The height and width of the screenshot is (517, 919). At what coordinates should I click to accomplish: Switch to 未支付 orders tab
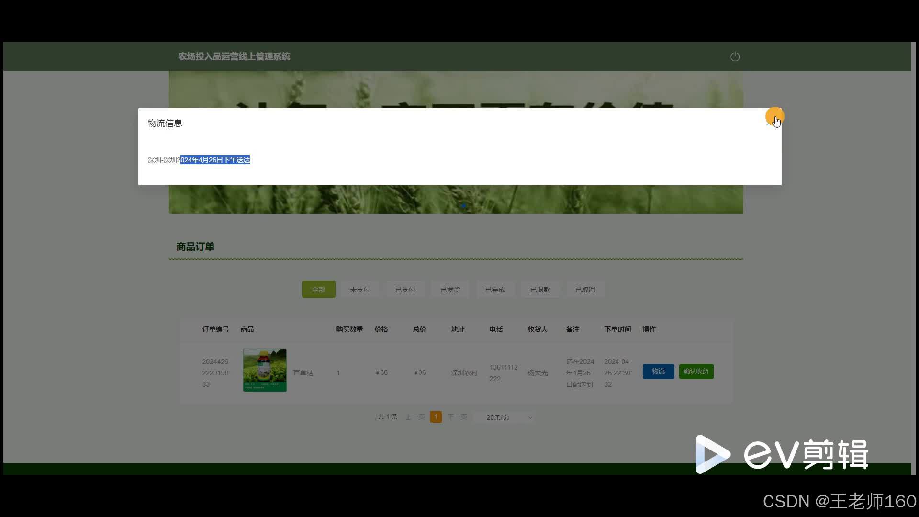359,290
